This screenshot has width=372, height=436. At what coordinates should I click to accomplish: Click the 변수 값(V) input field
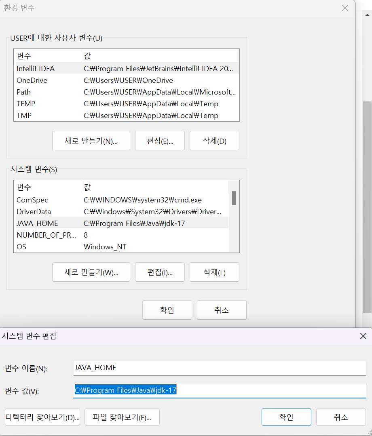tap(220, 390)
